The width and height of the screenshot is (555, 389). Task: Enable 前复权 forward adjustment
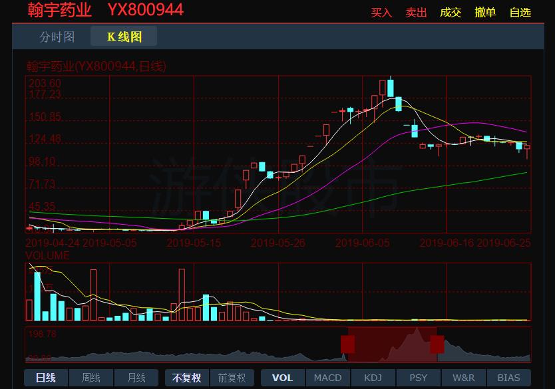point(232,378)
